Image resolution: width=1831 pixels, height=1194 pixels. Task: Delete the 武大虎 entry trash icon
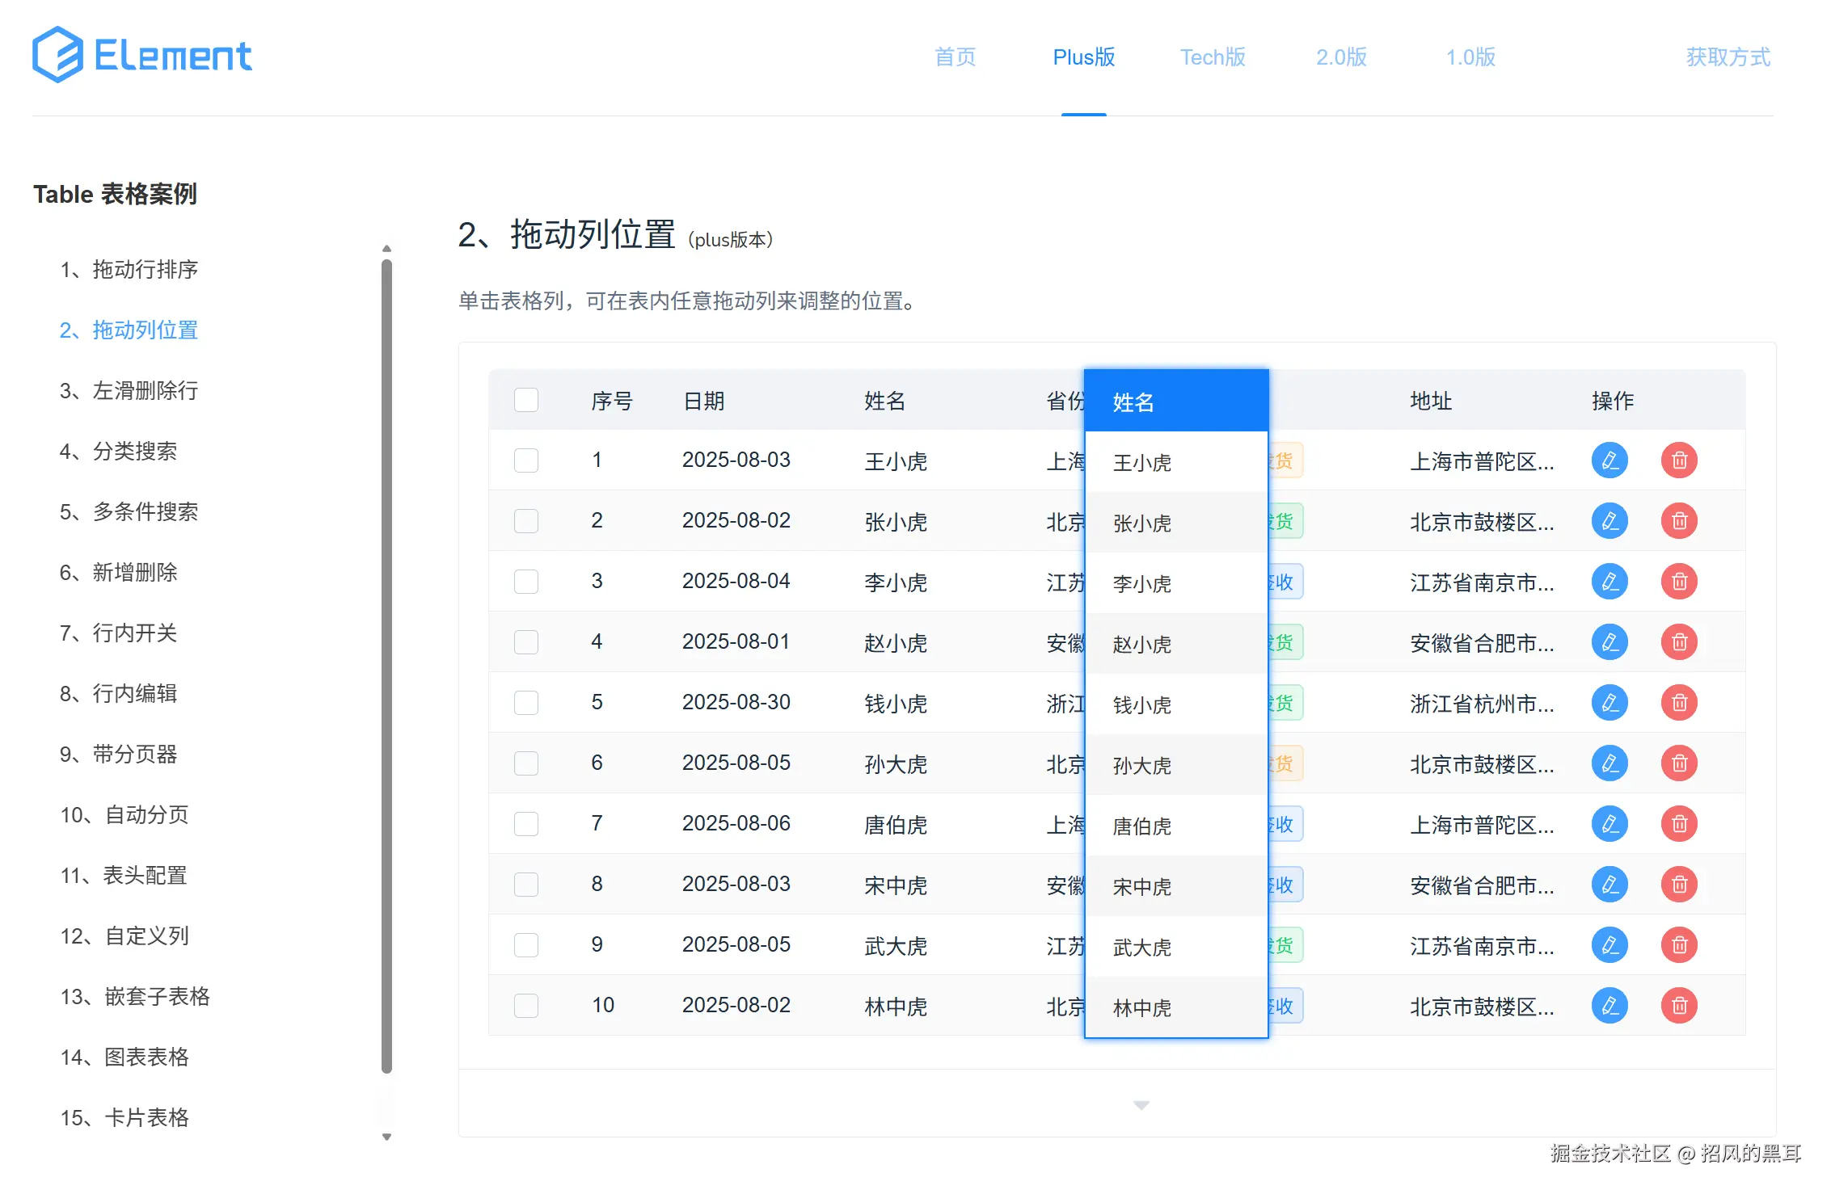click(1679, 944)
